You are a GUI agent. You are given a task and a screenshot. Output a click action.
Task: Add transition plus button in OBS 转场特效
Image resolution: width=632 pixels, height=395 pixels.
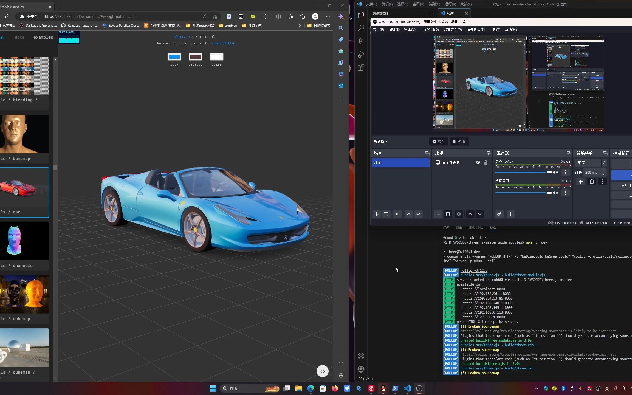(x=581, y=182)
